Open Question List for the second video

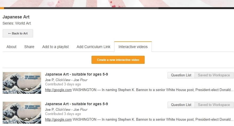[181, 105]
